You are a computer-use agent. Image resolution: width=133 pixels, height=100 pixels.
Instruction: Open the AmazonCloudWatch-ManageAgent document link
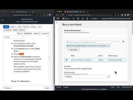pos(81,60)
